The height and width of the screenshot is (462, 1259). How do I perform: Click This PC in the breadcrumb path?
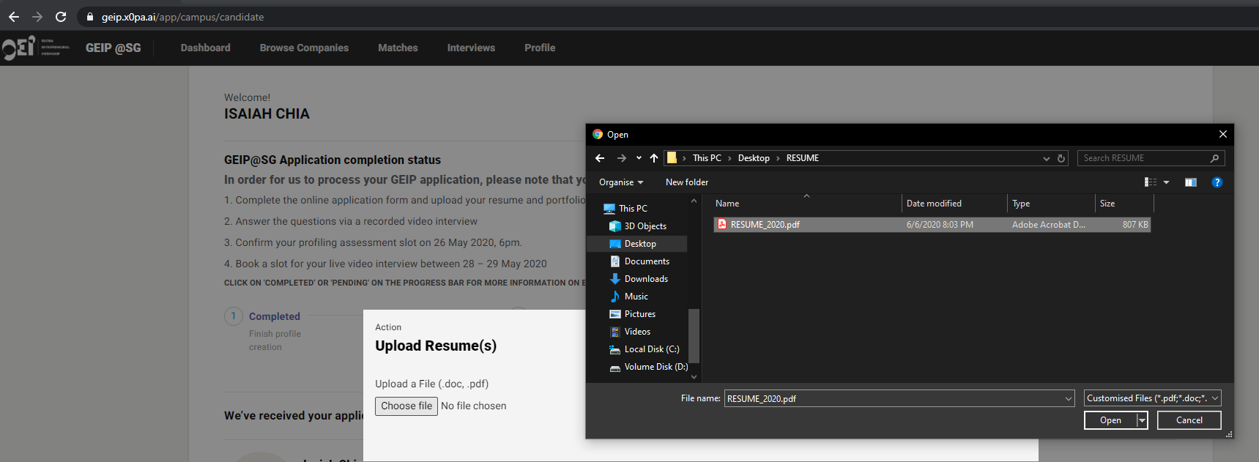coord(707,158)
